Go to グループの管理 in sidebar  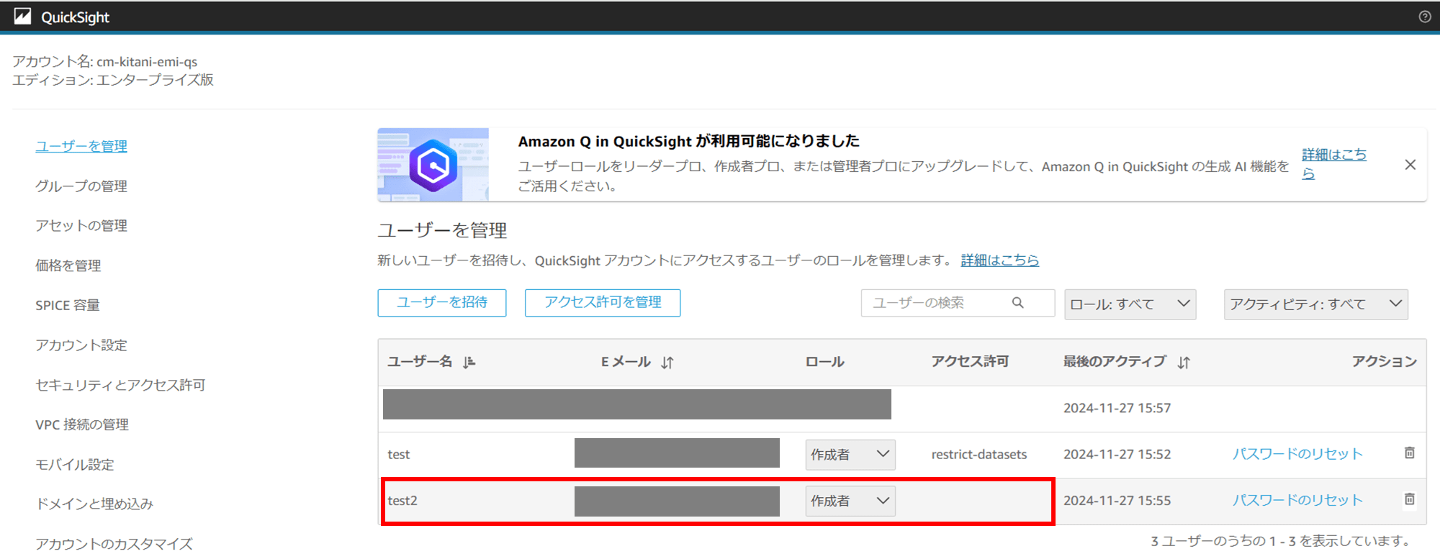[81, 186]
